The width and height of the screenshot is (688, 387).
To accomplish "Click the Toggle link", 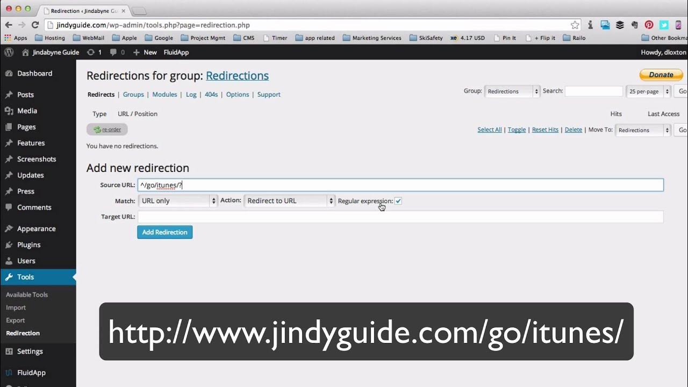I will coord(517,130).
